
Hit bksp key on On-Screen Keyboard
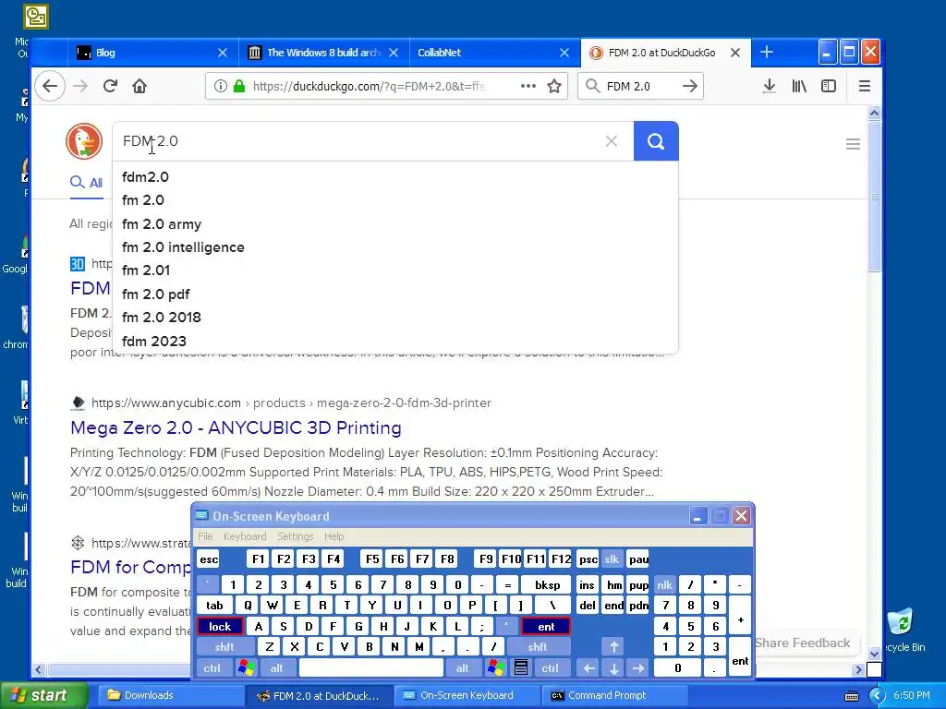pos(547,584)
